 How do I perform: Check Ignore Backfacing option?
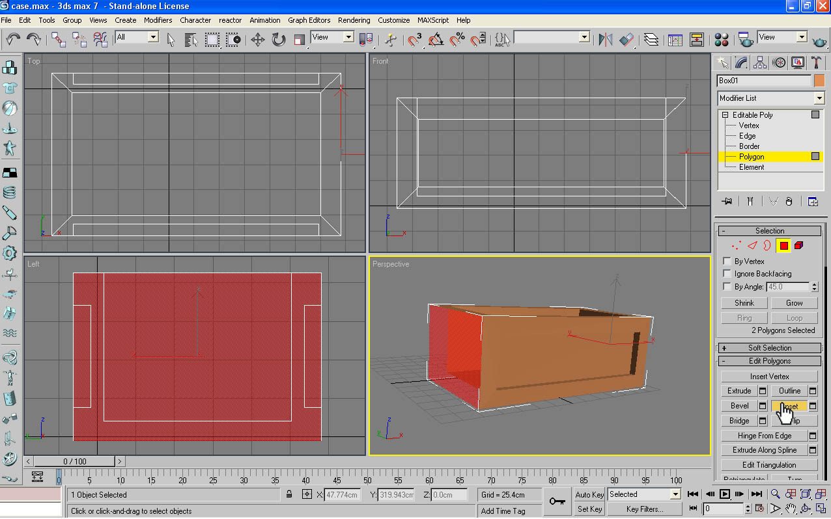pyautogui.click(x=727, y=273)
